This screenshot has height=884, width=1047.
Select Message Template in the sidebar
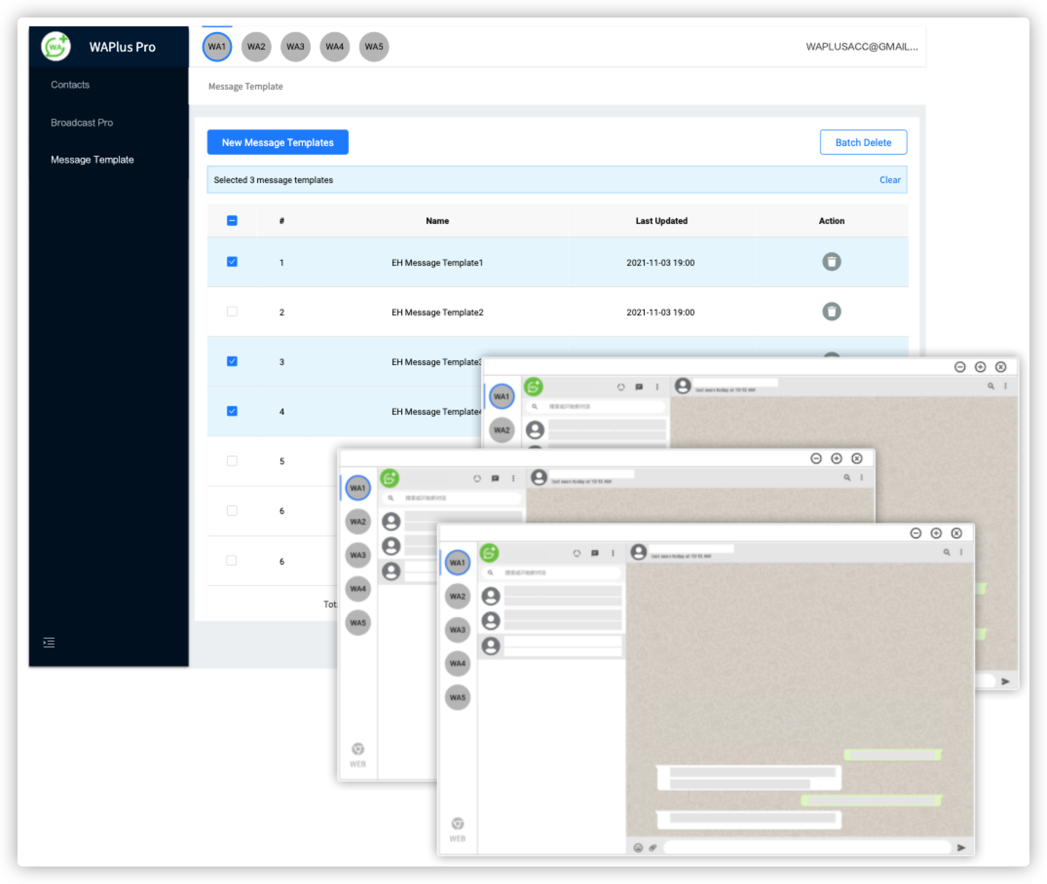click(92, 159)
